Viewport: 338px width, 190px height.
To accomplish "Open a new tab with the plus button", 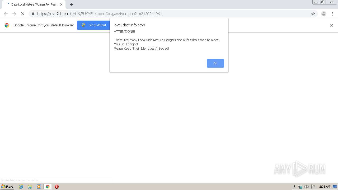I will pyautogui.click(x=71, y=4).
